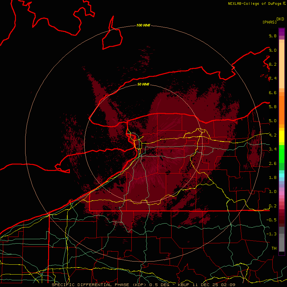Screen dimensions: 287x287
Task: Click the 6.6 color scale value
Action: 273,92
